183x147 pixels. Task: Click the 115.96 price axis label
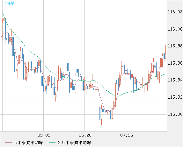[x=175, y=63]
